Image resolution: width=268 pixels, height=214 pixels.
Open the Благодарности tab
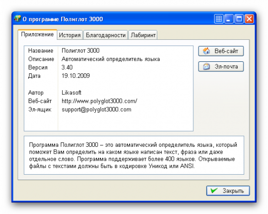pos(106,35)
